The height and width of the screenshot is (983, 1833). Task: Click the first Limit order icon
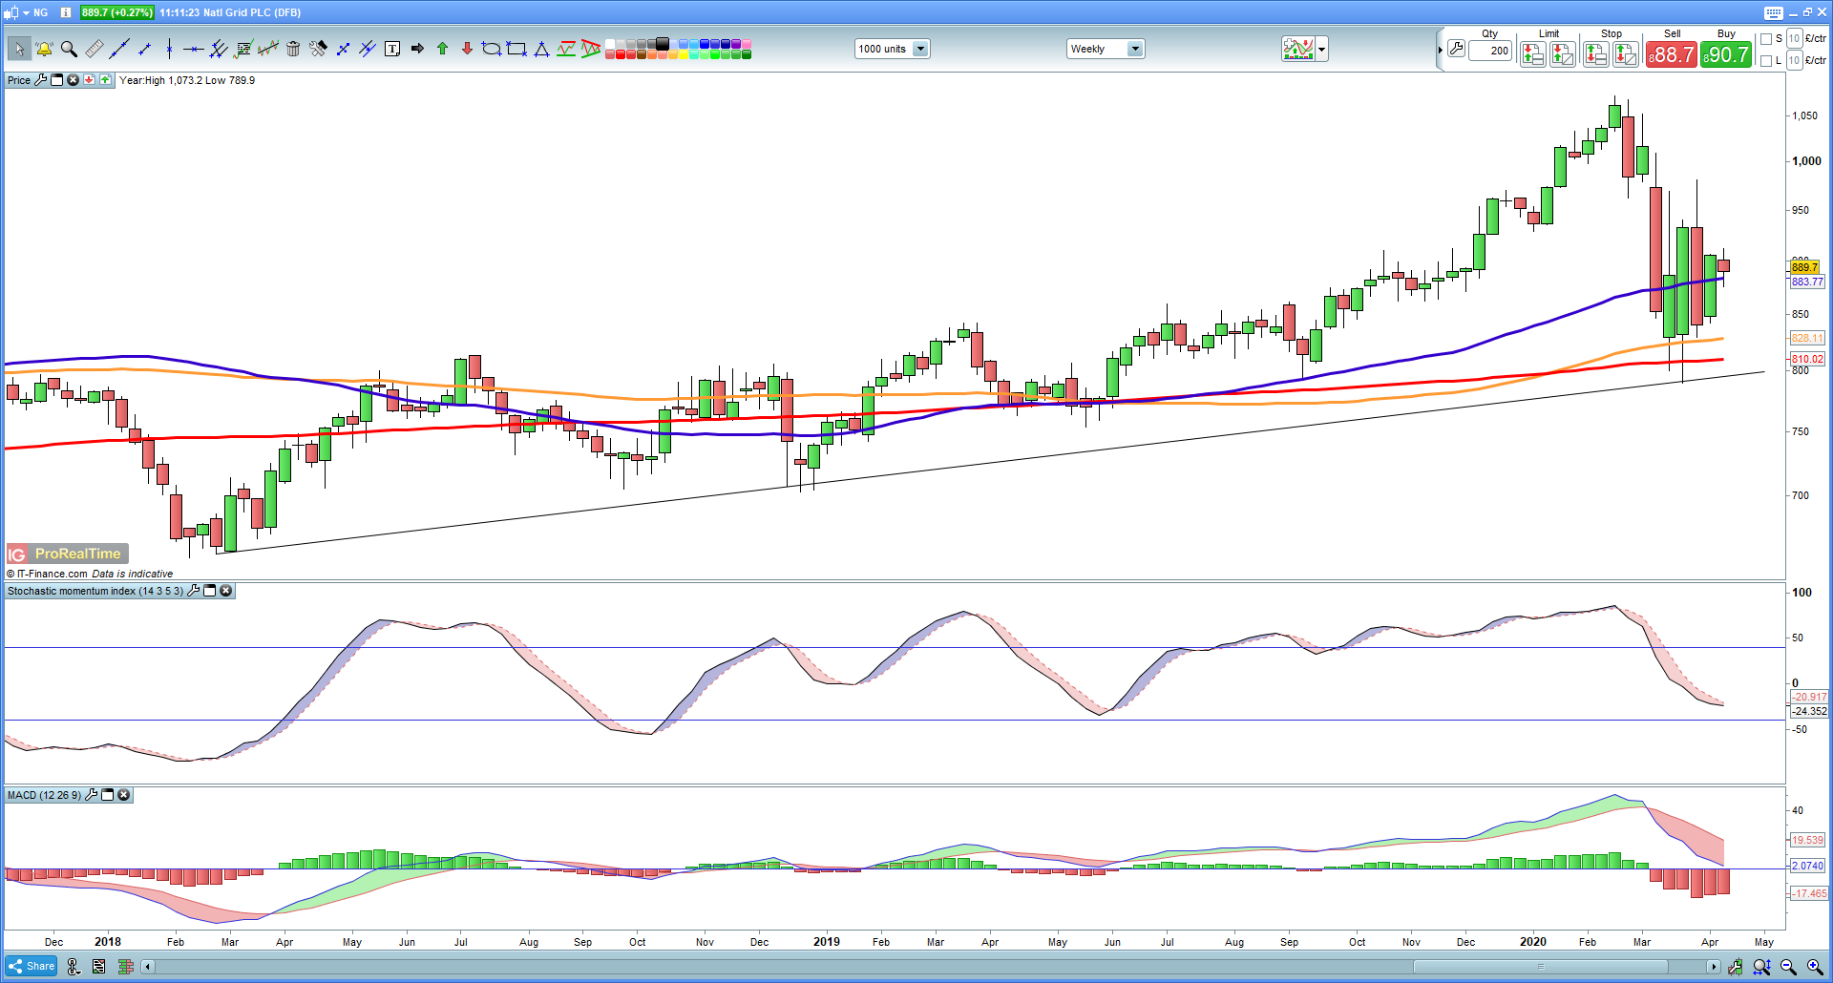click(1532, 54)
